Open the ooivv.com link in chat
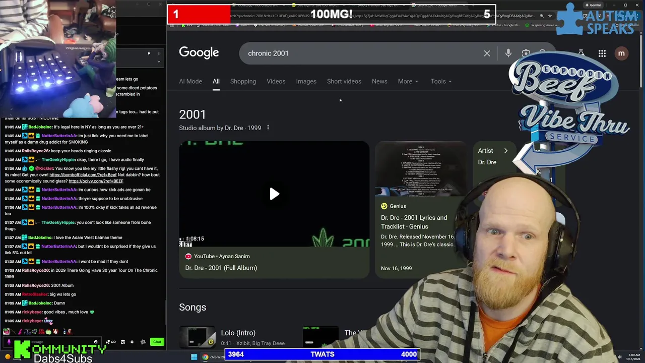This screenshot has width=645, height=363. tap(96, 181)
